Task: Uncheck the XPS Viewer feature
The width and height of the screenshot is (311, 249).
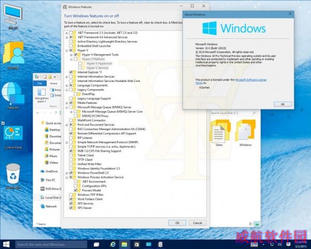Action: (70, 208)
